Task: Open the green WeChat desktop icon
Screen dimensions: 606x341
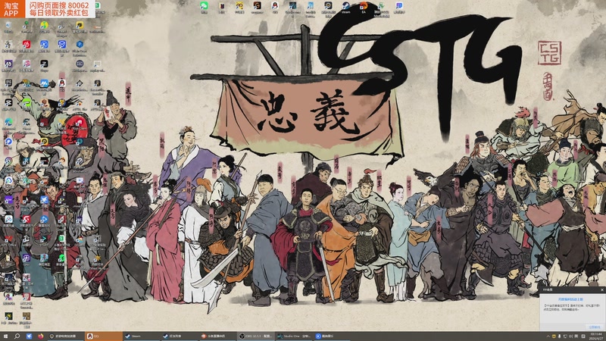Action: pos(204,8)
